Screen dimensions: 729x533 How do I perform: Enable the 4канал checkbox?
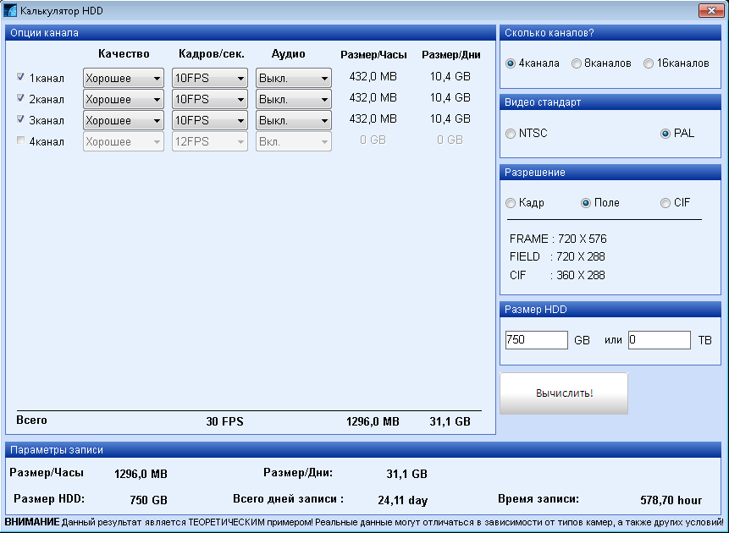pyautogui.click(x=20, y=140)
